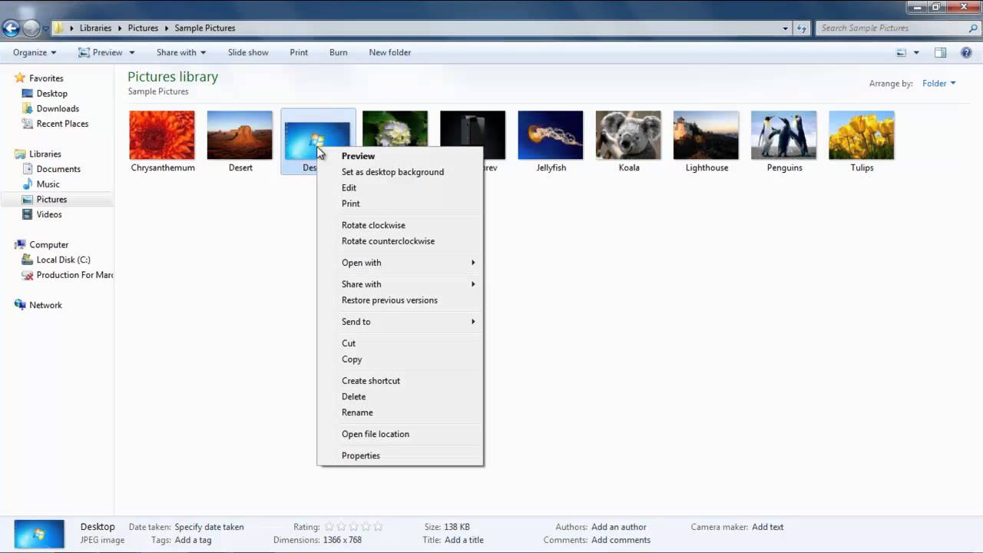Click the Change your view icon
This screenshot has width=983, height=553.
pos(902,52)
